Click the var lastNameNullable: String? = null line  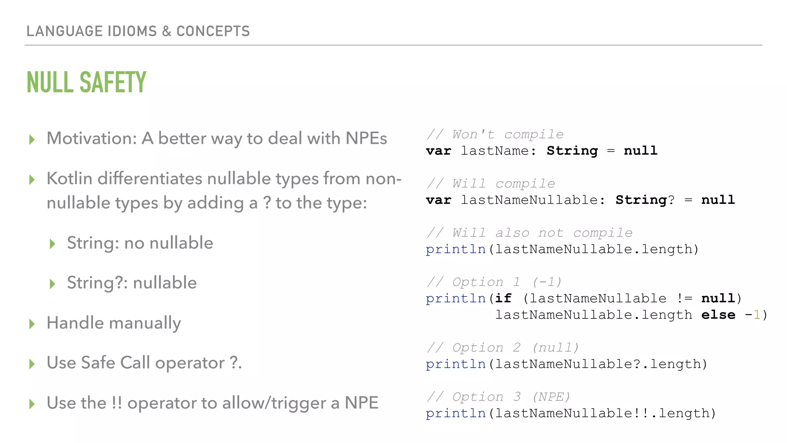point(580,200)
